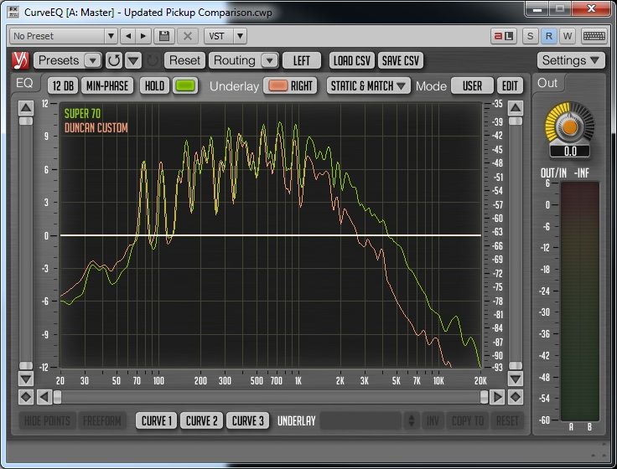This screenshot has width=617, height=469.
Task: Click the right vertical spectrum-range scrollbar
Action: click(516, 244)
